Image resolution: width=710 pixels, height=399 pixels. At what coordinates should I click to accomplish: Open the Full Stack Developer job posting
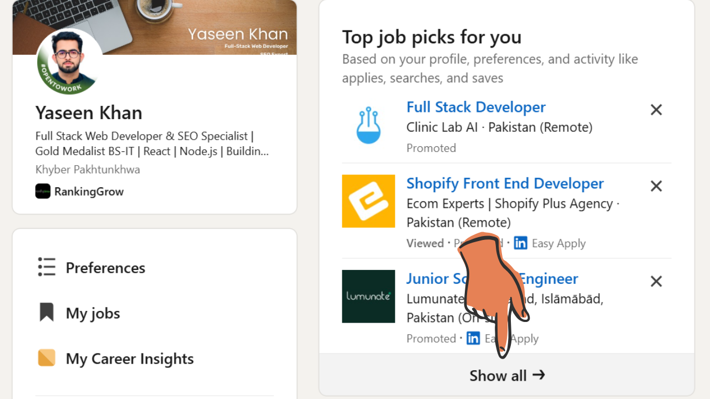coord(475,107)
